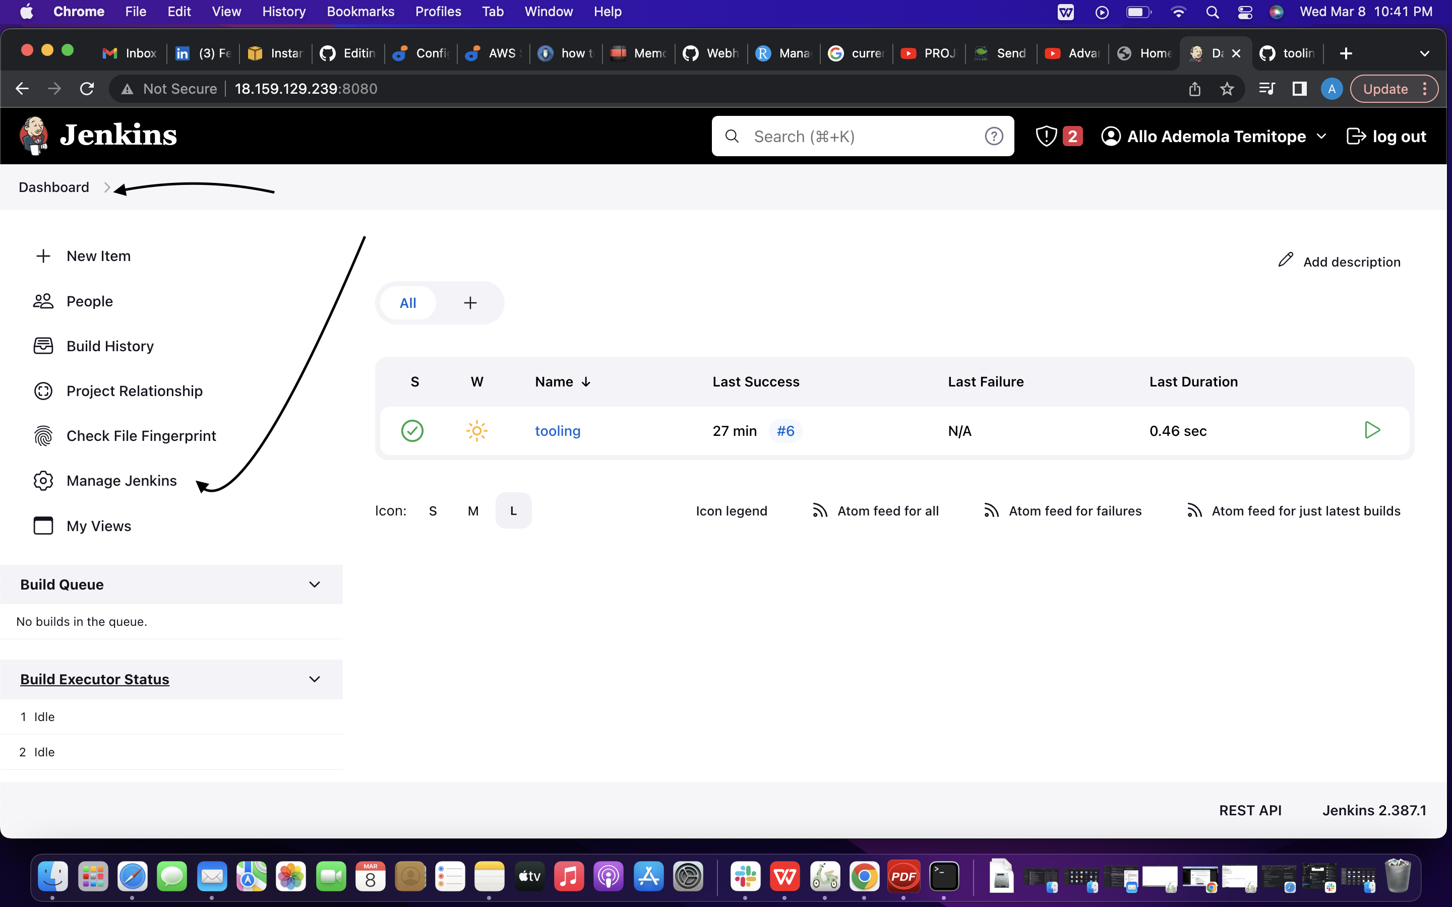Bookmark page with star icon

1227,89
